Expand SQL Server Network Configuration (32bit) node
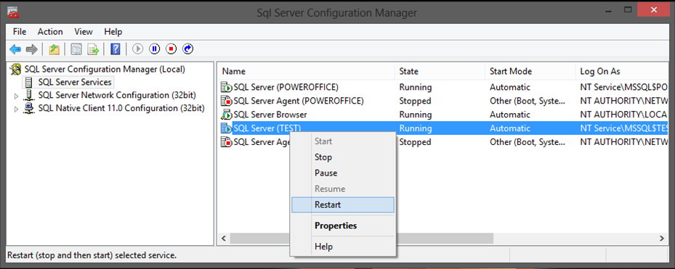 click(x=17, y=96)
